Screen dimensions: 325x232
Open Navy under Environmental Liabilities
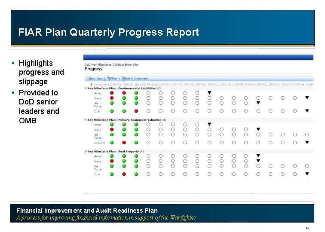pyautogui.click(x=98, y=98)
